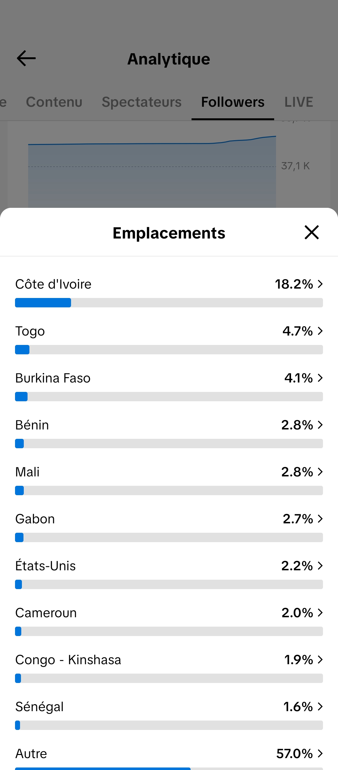Expand the Sénégal location chevron
Screen dimensions: 338x770
tap(320, 706)
